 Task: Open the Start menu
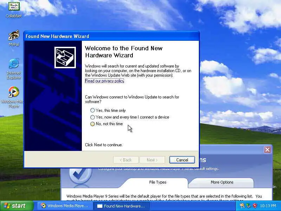coord(17,206)
